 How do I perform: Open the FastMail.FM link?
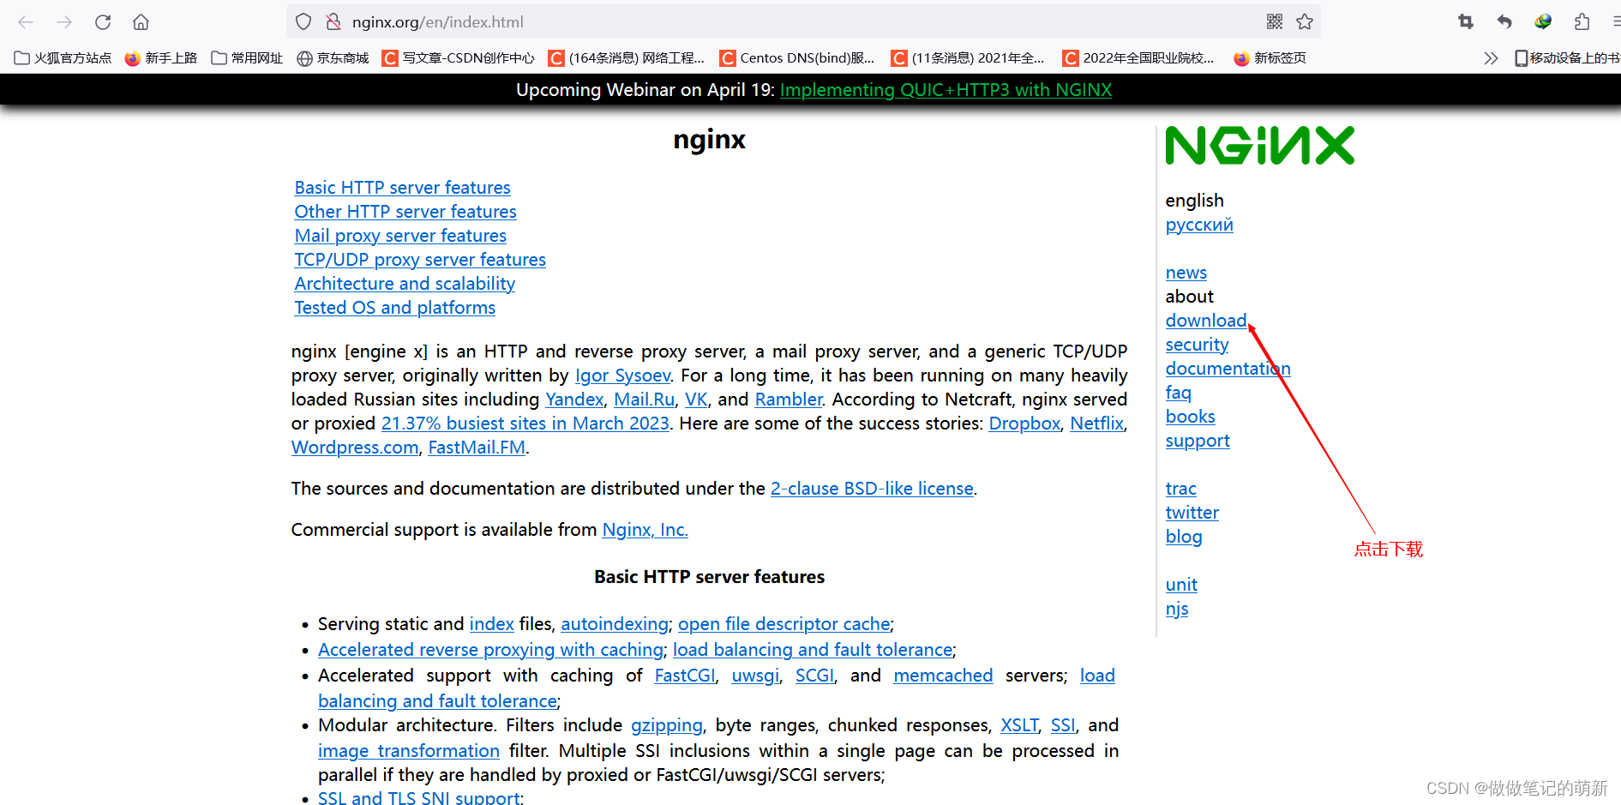[x=477, y=448]
